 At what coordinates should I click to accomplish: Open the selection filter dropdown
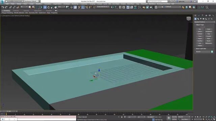pyautogui.click(x=24, y=7)
